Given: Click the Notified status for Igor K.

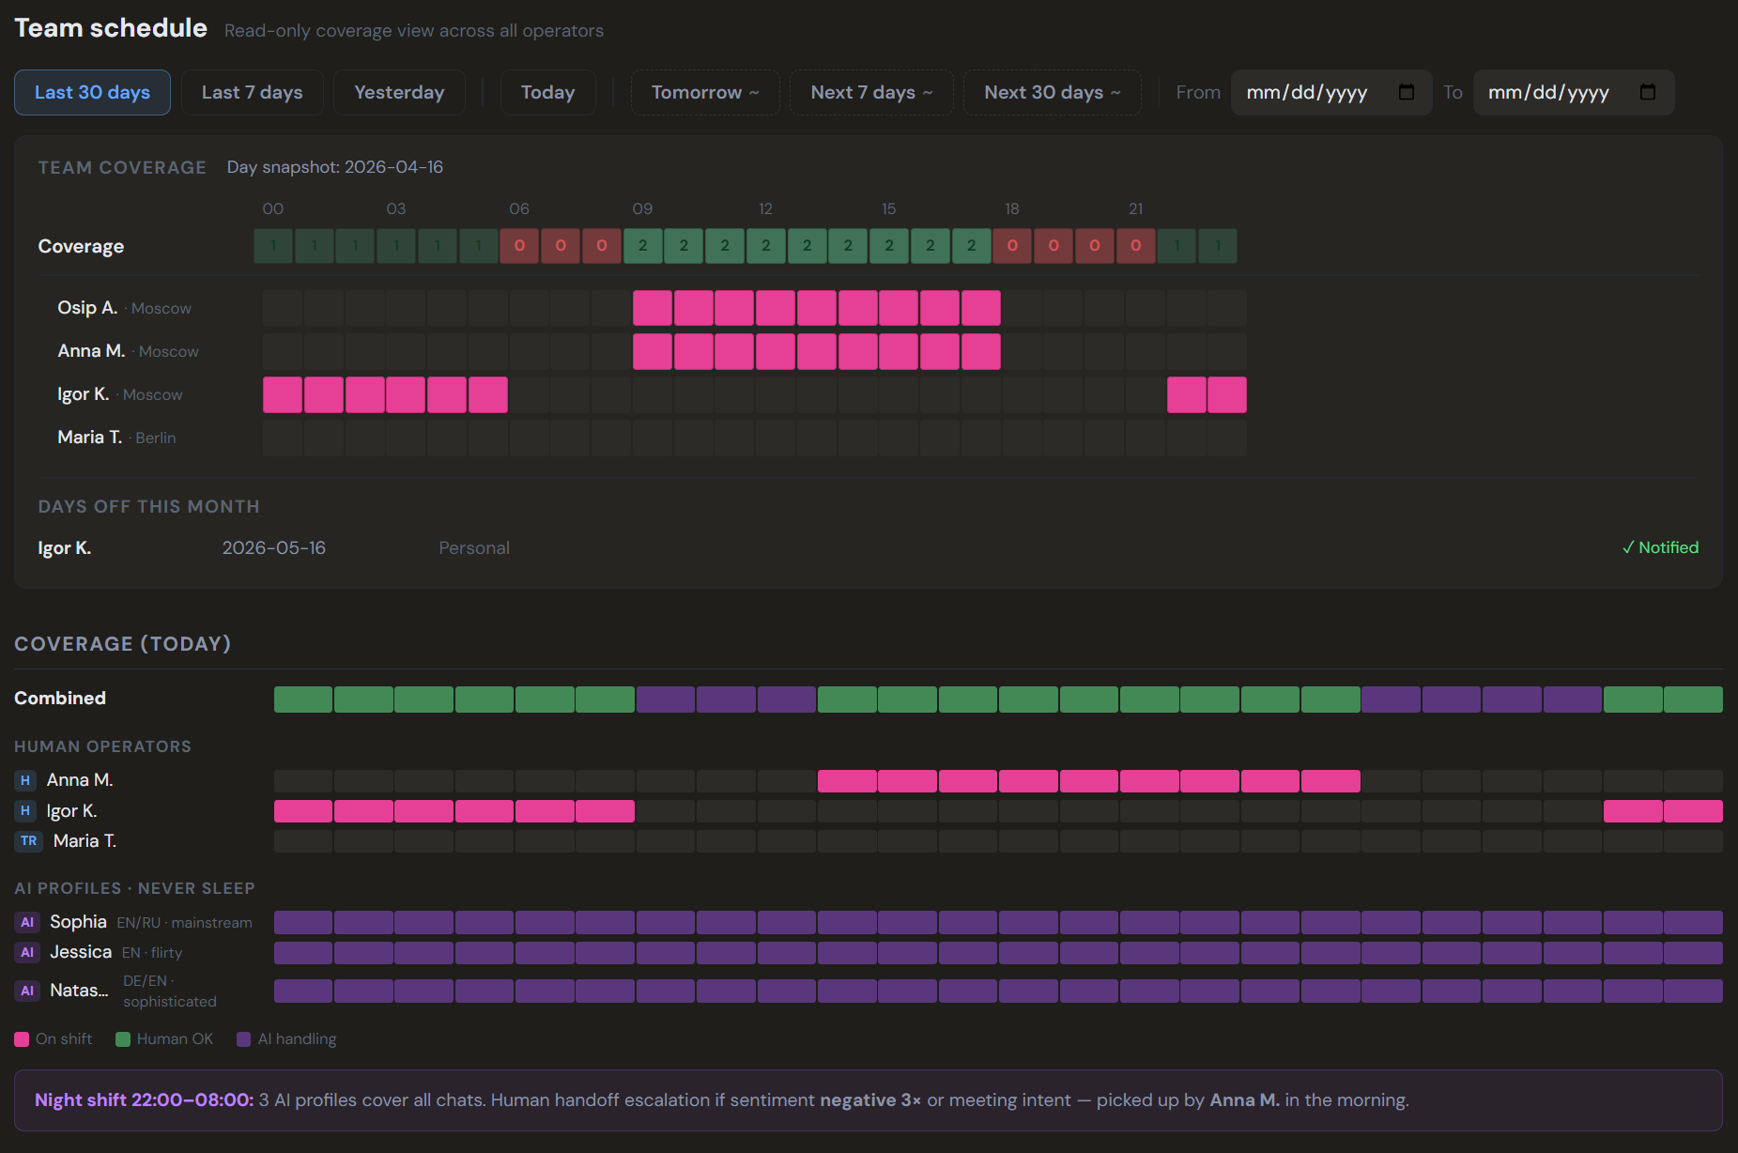Looking at the screenshot, I should coord(1660,547).
